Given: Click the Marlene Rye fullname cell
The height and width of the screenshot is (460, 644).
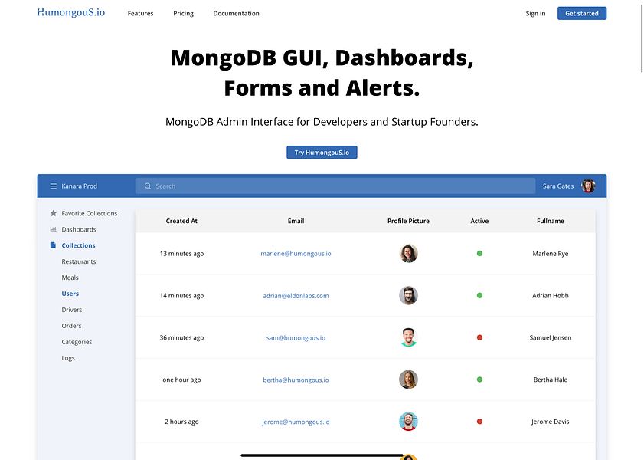Looking at the screenshot, I should (x=551, y=253).
